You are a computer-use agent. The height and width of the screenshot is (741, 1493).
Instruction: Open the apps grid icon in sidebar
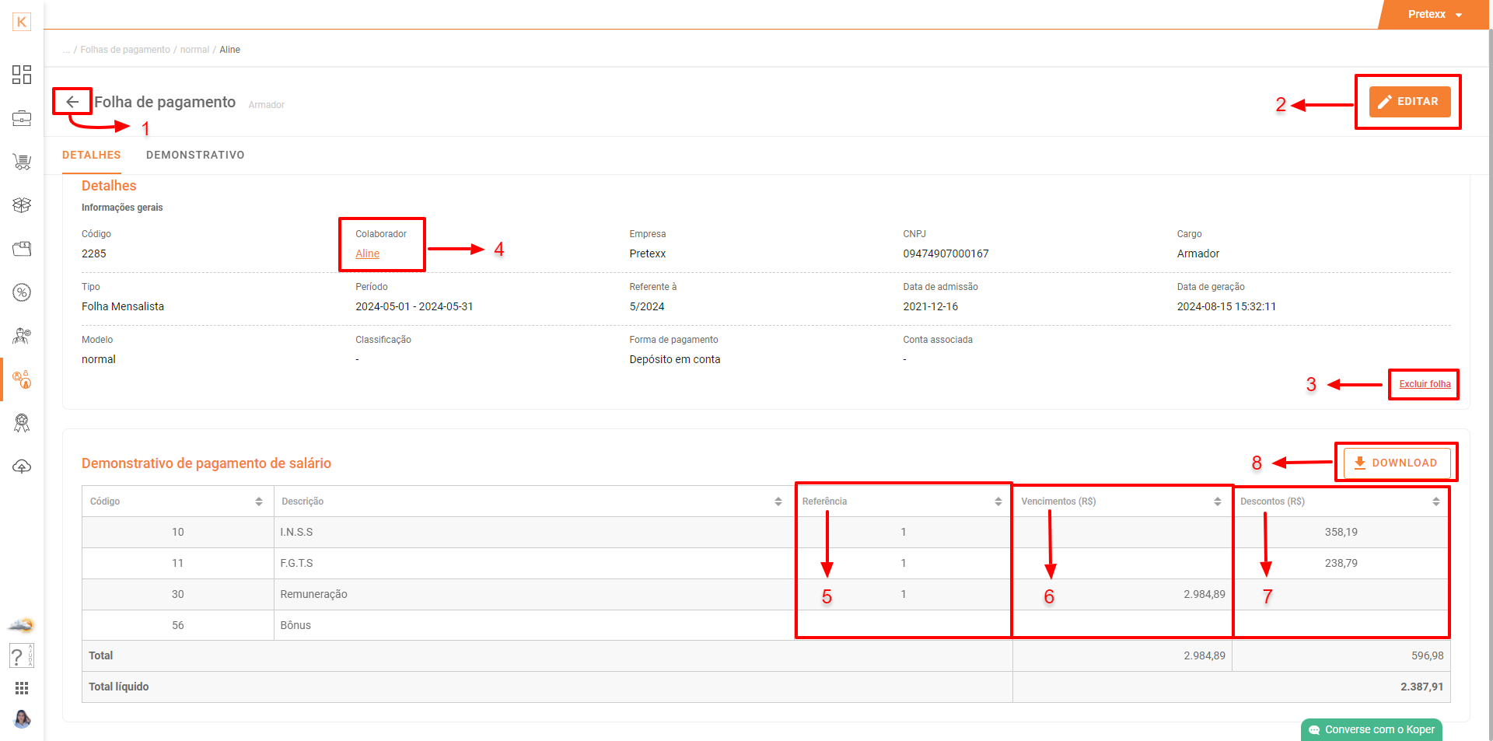coord(22,688)
